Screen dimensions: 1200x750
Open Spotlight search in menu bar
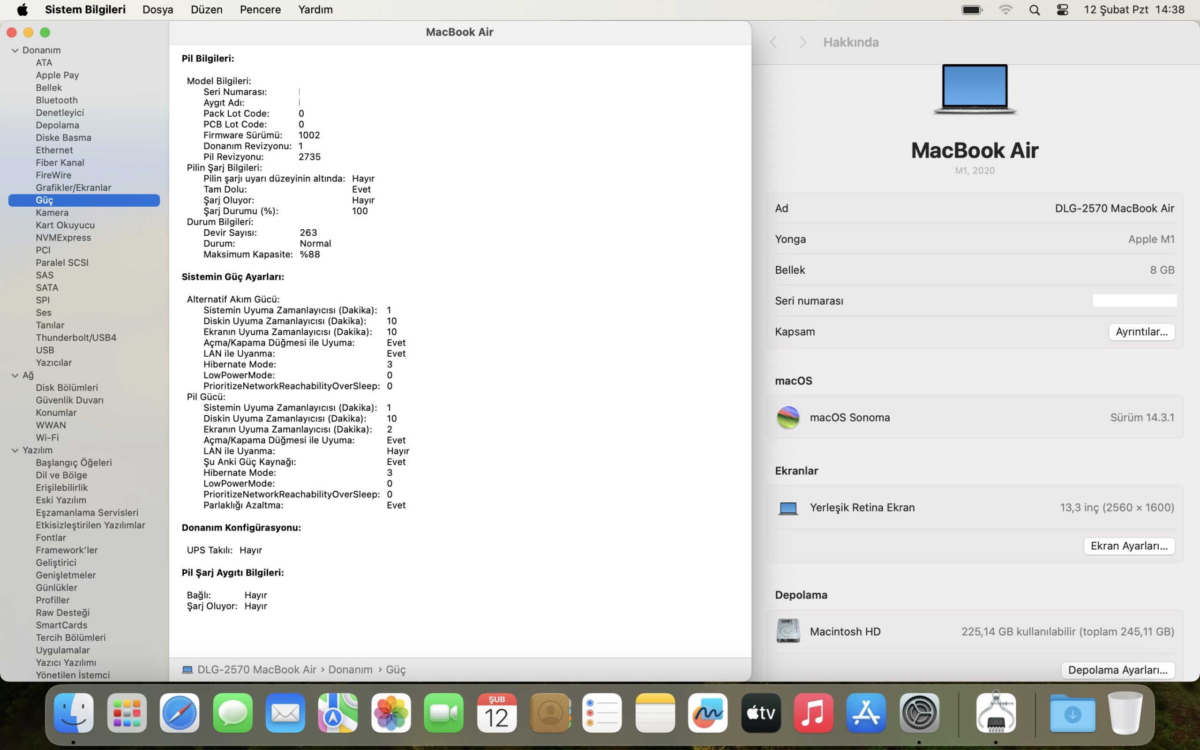1035,10
